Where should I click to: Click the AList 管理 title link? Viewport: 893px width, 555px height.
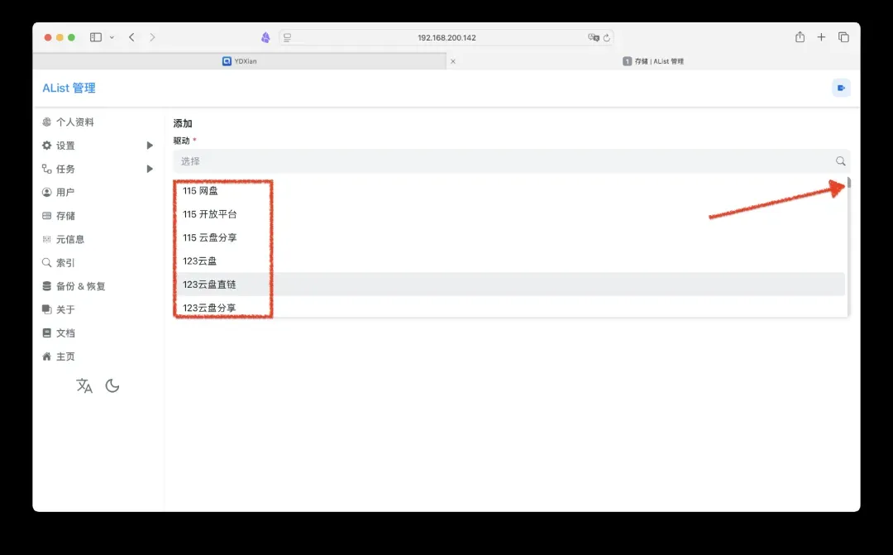69,89
